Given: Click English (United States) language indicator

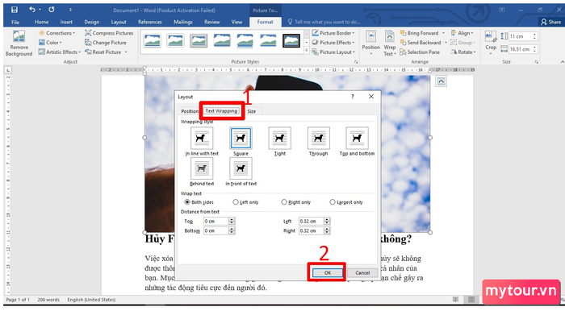Looking at the screenshot, I should coord(91,300).
